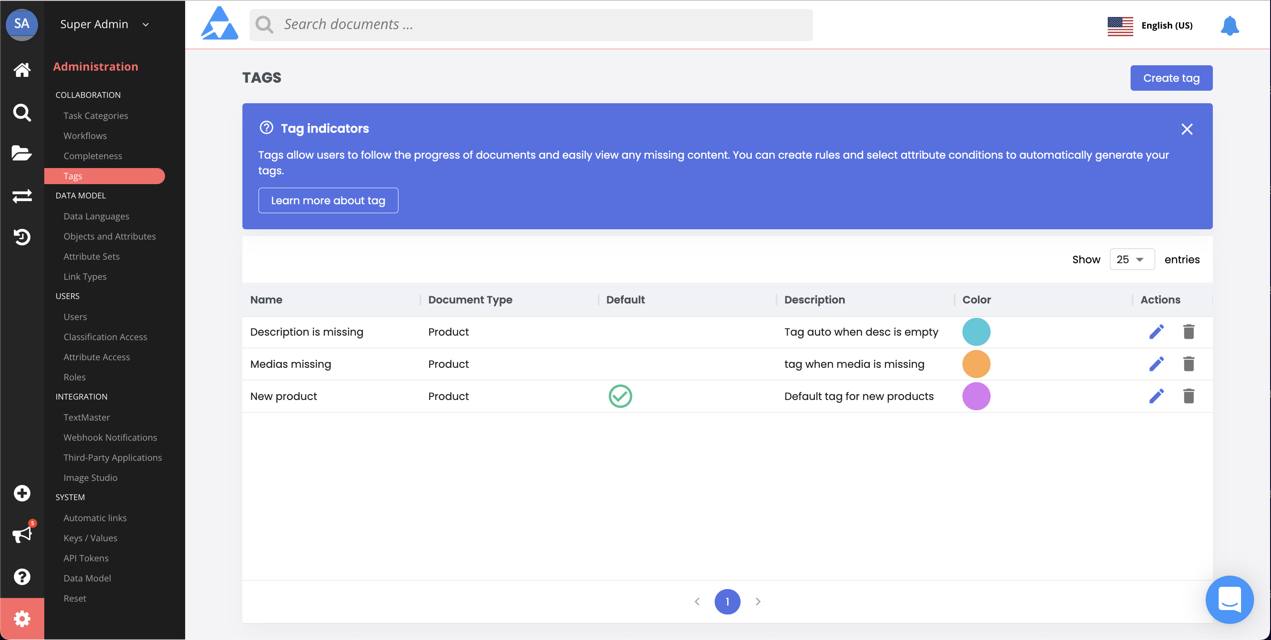Edit the Medias missing tag
The height and width of the screenshot is (640, 1271).
tap(1156, 364)
